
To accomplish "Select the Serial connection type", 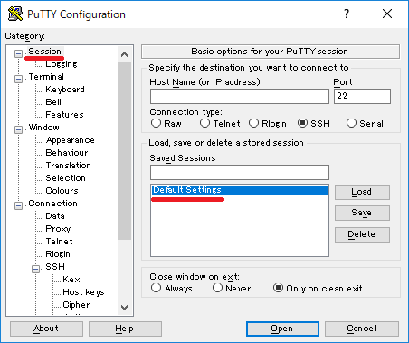I will pyautogui.click(x=351, y=123).
